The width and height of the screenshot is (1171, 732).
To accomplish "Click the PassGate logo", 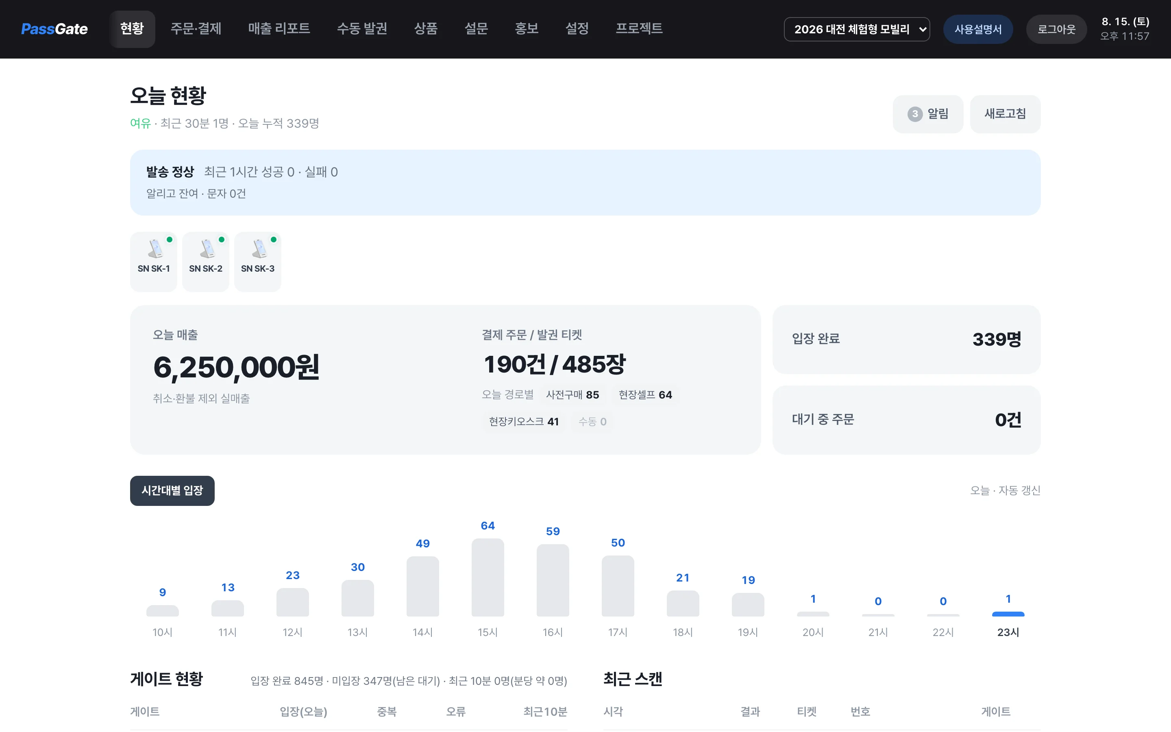I will click(54, 29).
